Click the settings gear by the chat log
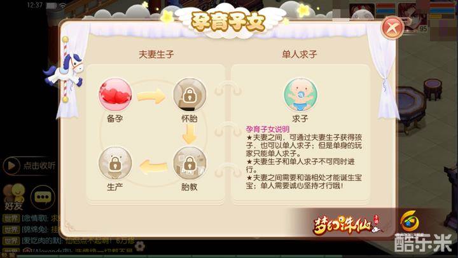This screenshot has height=258, width=458. (x=139, y=246)
